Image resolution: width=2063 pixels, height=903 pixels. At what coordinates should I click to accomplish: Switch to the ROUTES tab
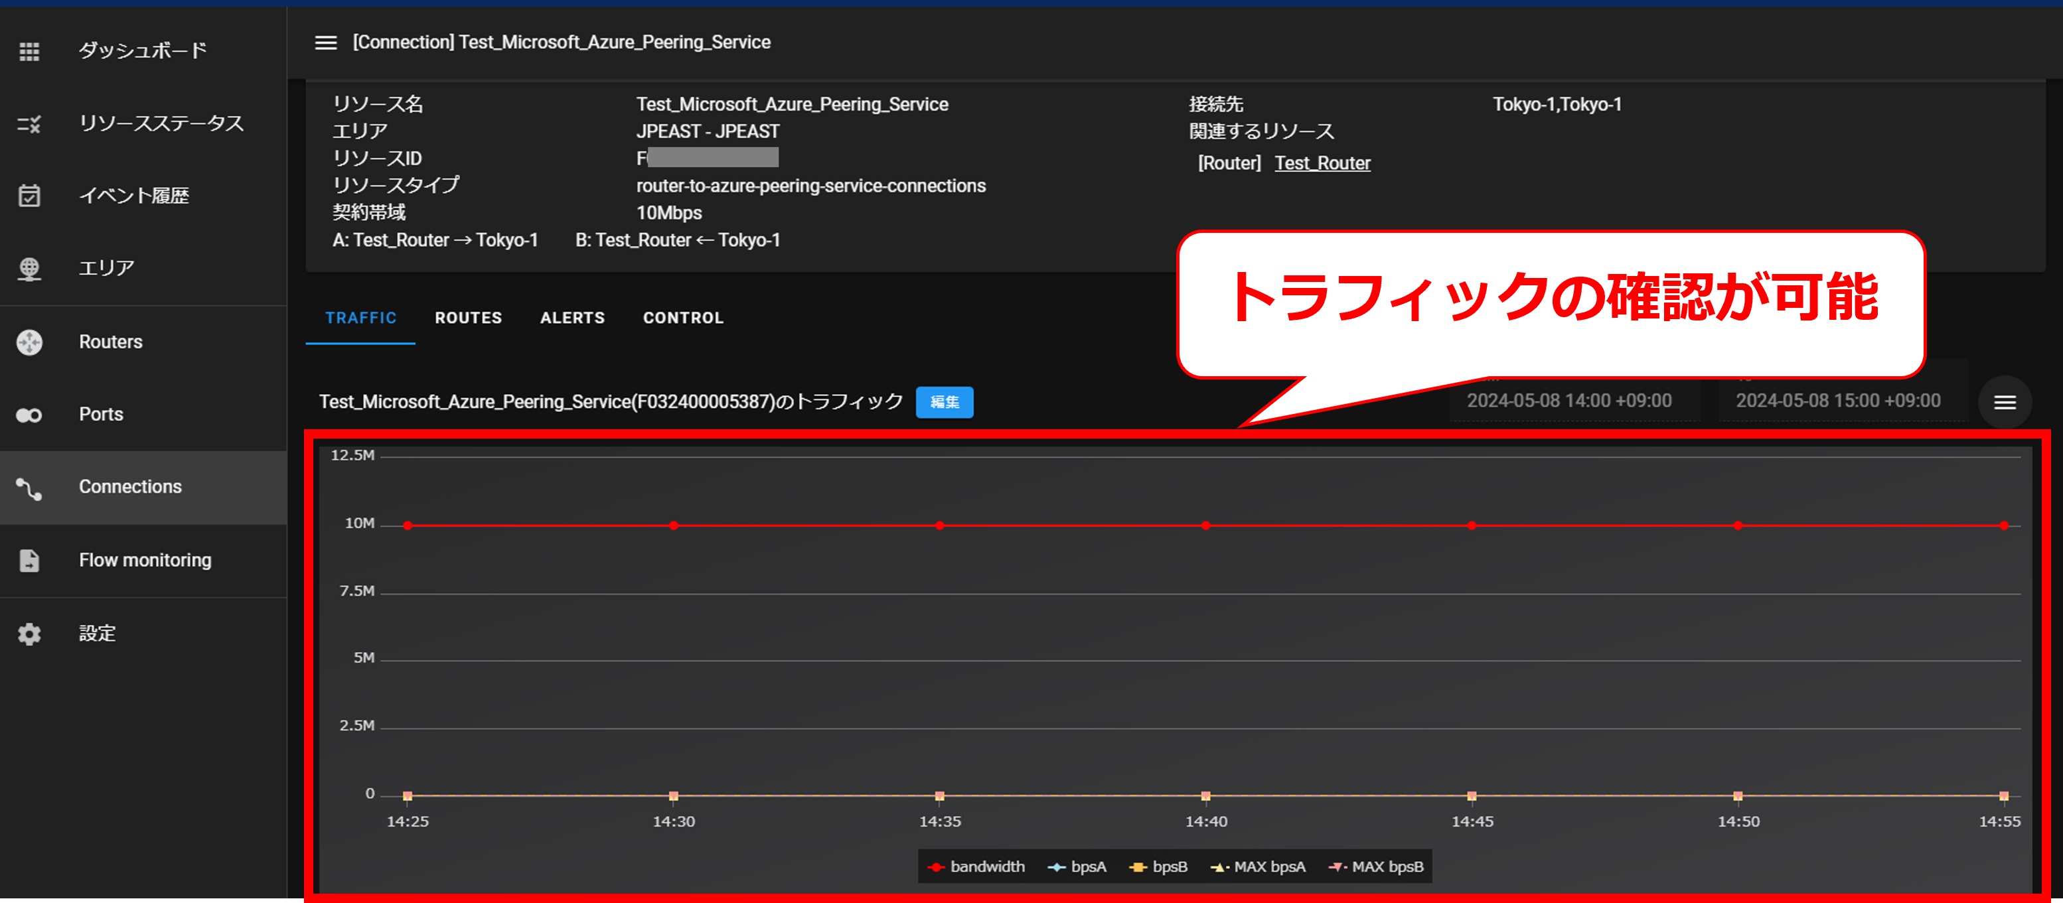468,318
